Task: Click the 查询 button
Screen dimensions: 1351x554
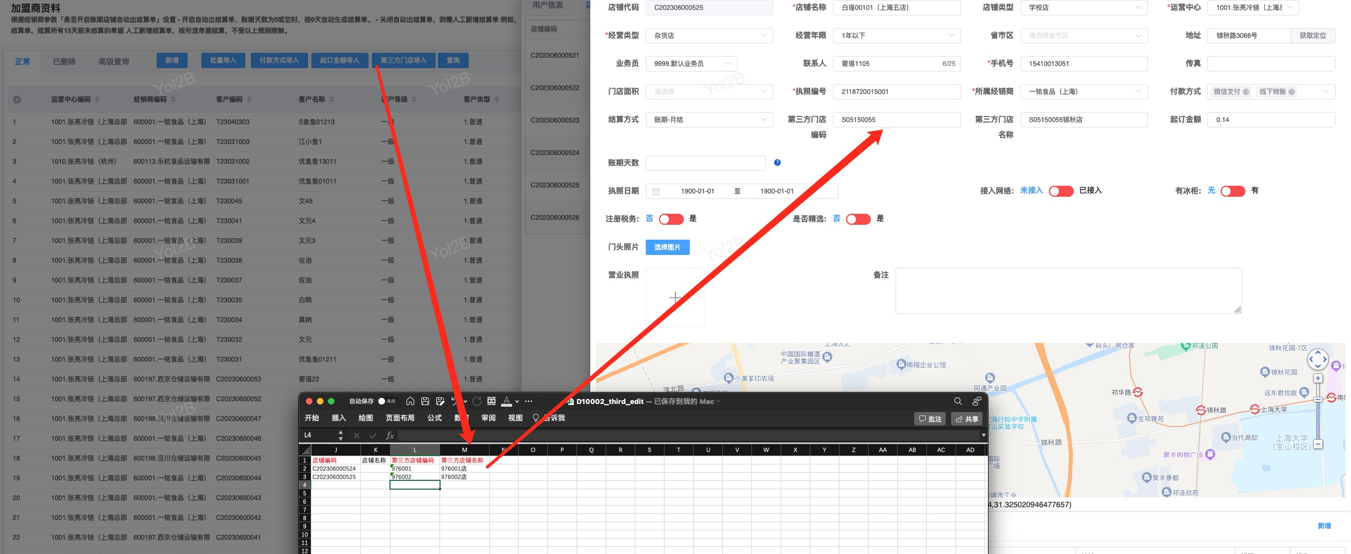Action: [453, 60]
